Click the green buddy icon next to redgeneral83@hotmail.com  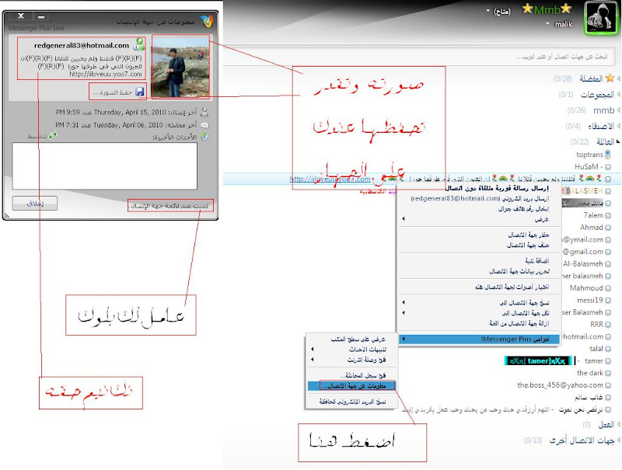[139, 45]
